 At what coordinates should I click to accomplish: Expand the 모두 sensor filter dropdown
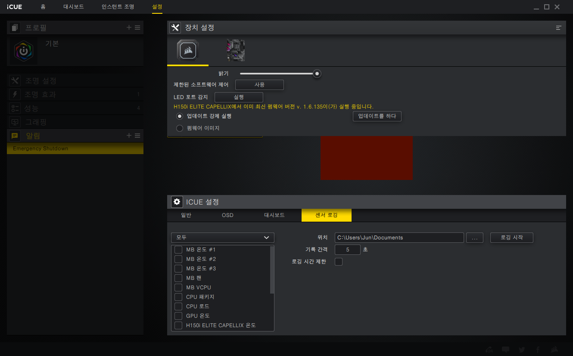222,238
